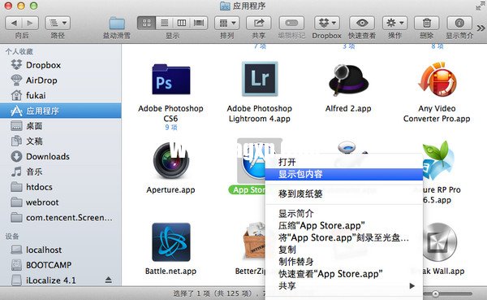Select the iLocalize 4.1 volume
This screenshot has width=487, height=300.
pyautogui.click(x=61, y=280)
